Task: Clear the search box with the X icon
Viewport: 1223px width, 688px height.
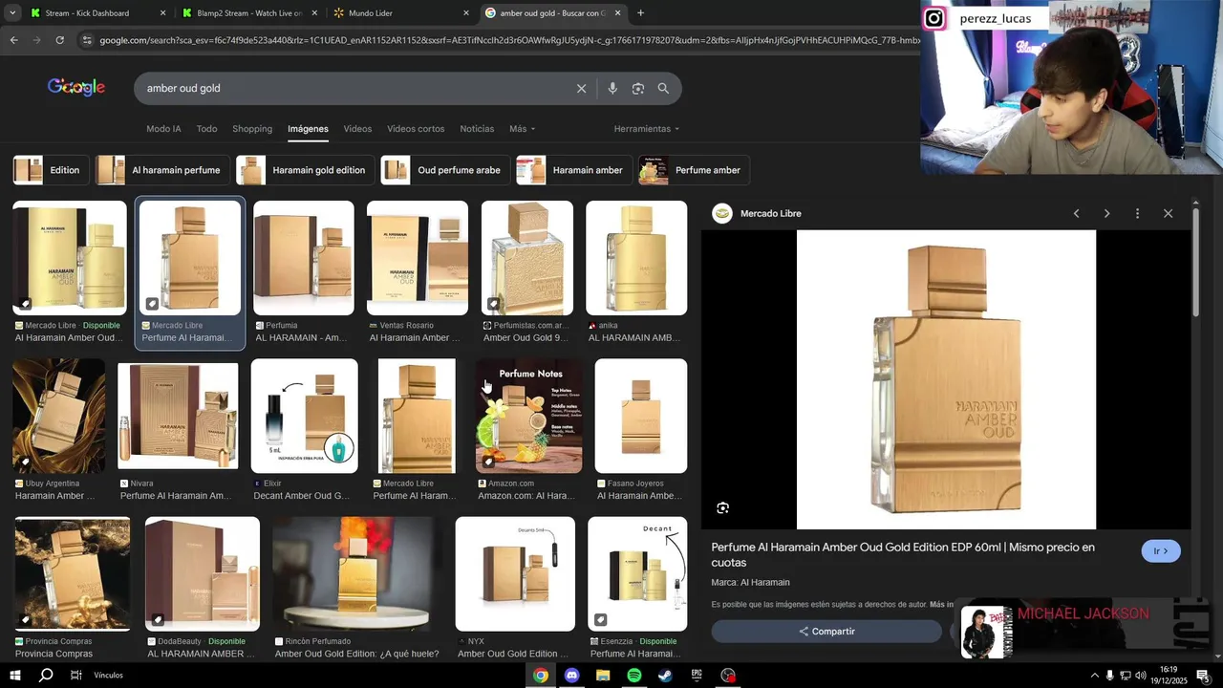Action: (581, 89)
